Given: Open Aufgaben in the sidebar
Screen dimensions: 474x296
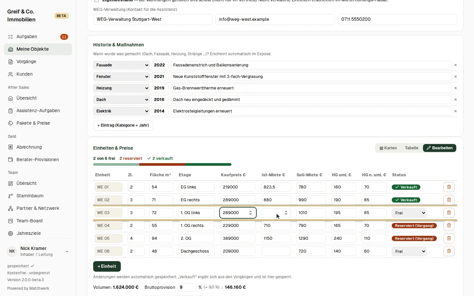Looking at the screenshot, I should click(x=38, y=37).
